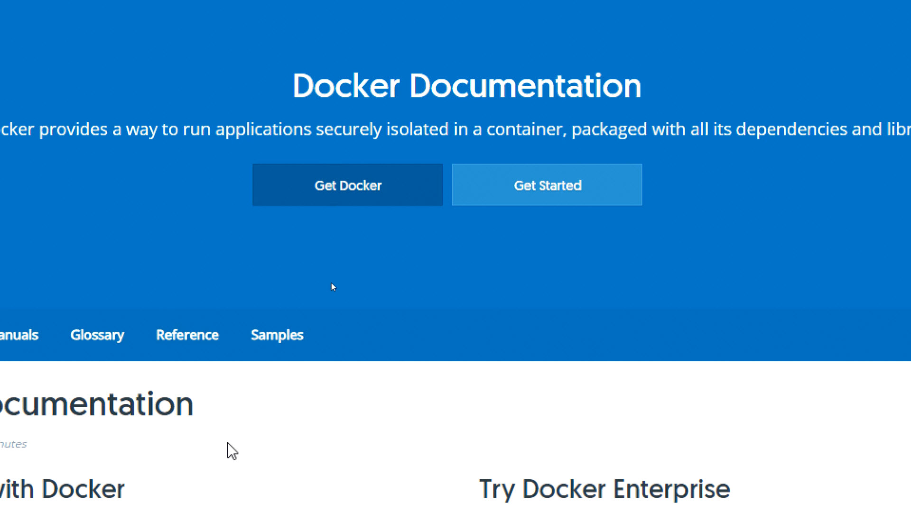Click the word Docker in the hero title

coord(346,86)
